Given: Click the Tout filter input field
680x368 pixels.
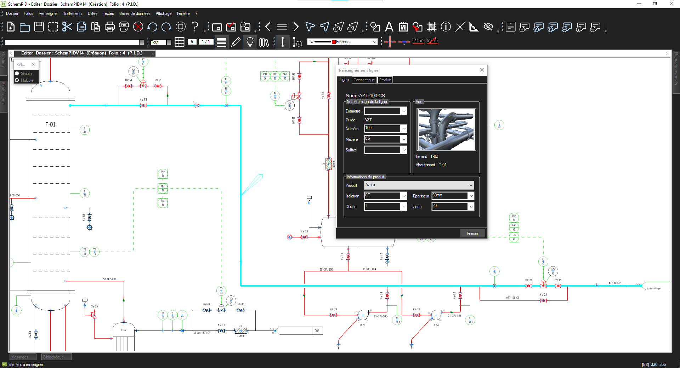Looking at the screenshot, I should (158, 42).
